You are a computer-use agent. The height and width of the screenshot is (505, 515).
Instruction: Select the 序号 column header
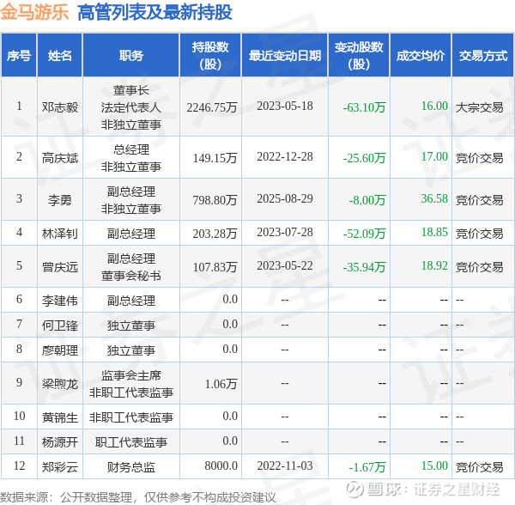click(x=19, y=56)
